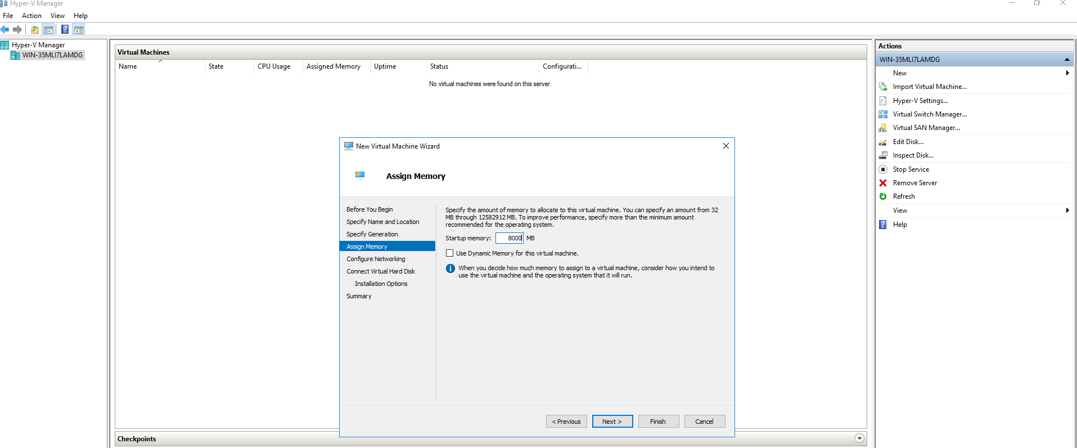Click the Edit Disk icon
Image resolution: width=1077 pixels, height=448 pixels.
pyautogui.click(x=883, y=142)
